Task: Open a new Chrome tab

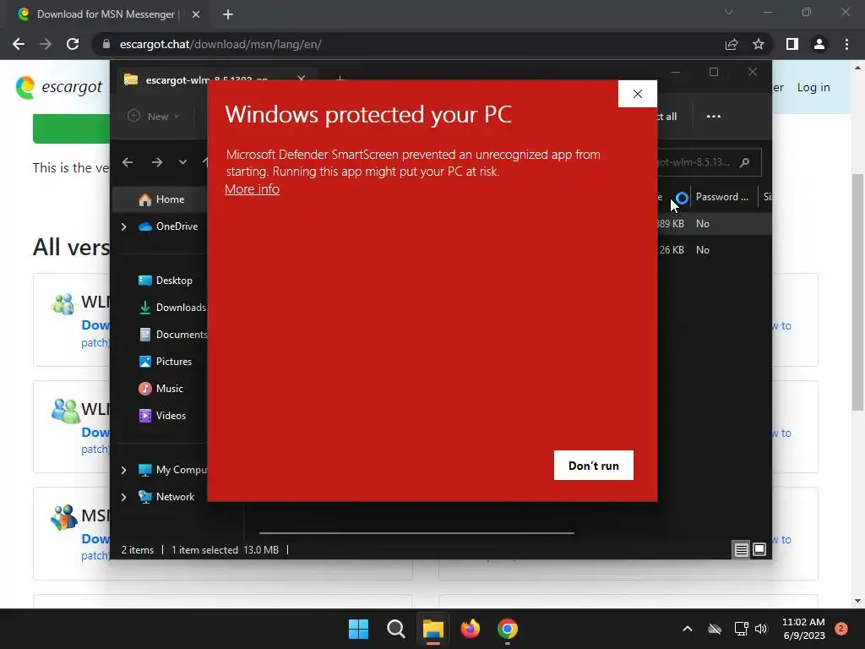Action: click(x=228, y=14)
